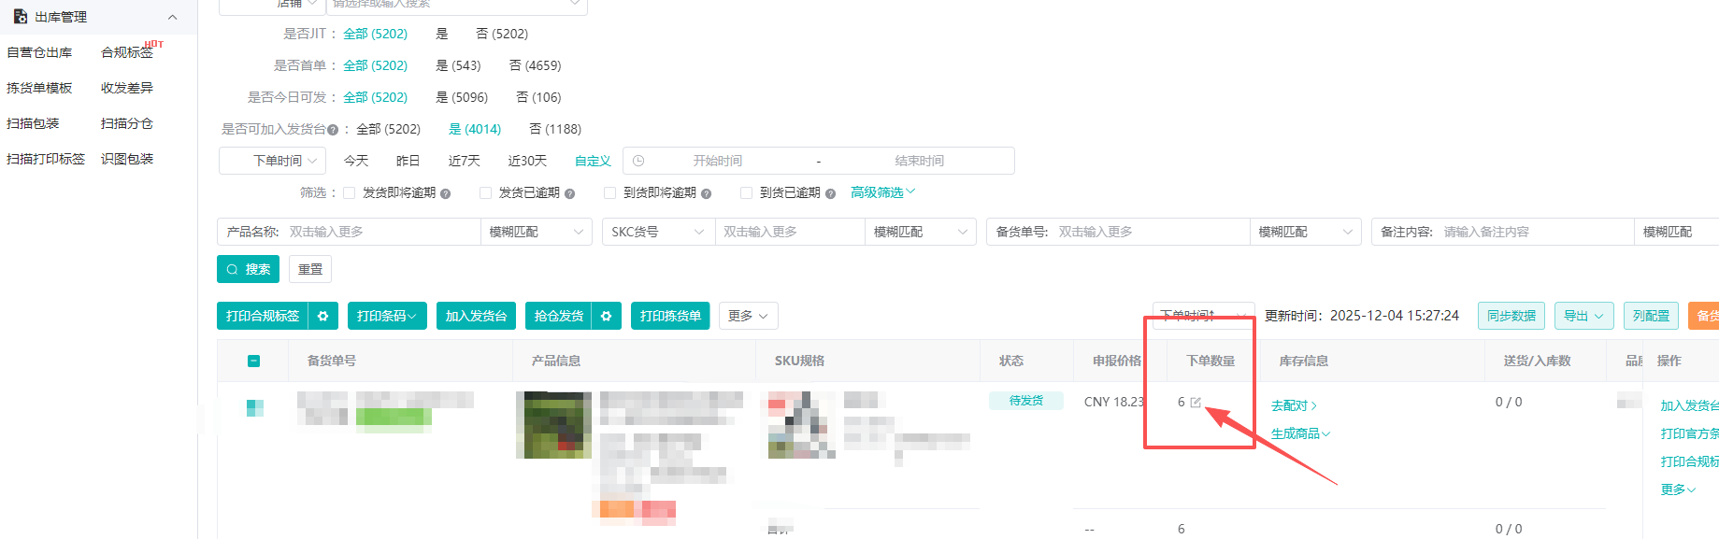Click the 重置 button
This screenshot has height=539, width=1719.
click(310, 269)
